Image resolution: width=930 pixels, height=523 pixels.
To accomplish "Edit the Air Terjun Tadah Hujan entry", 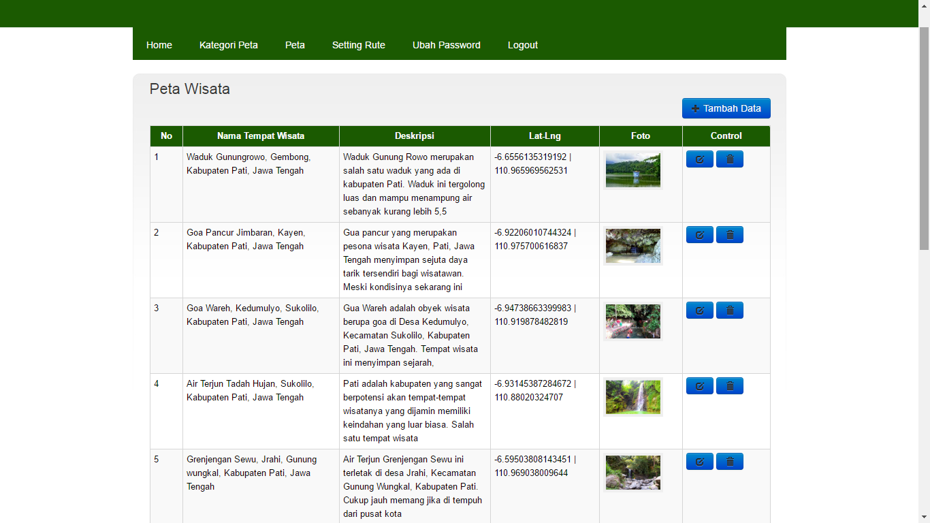I will point(699,386).
